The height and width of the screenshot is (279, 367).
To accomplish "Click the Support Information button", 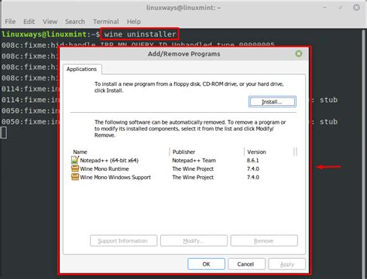I will click(123, 240).
